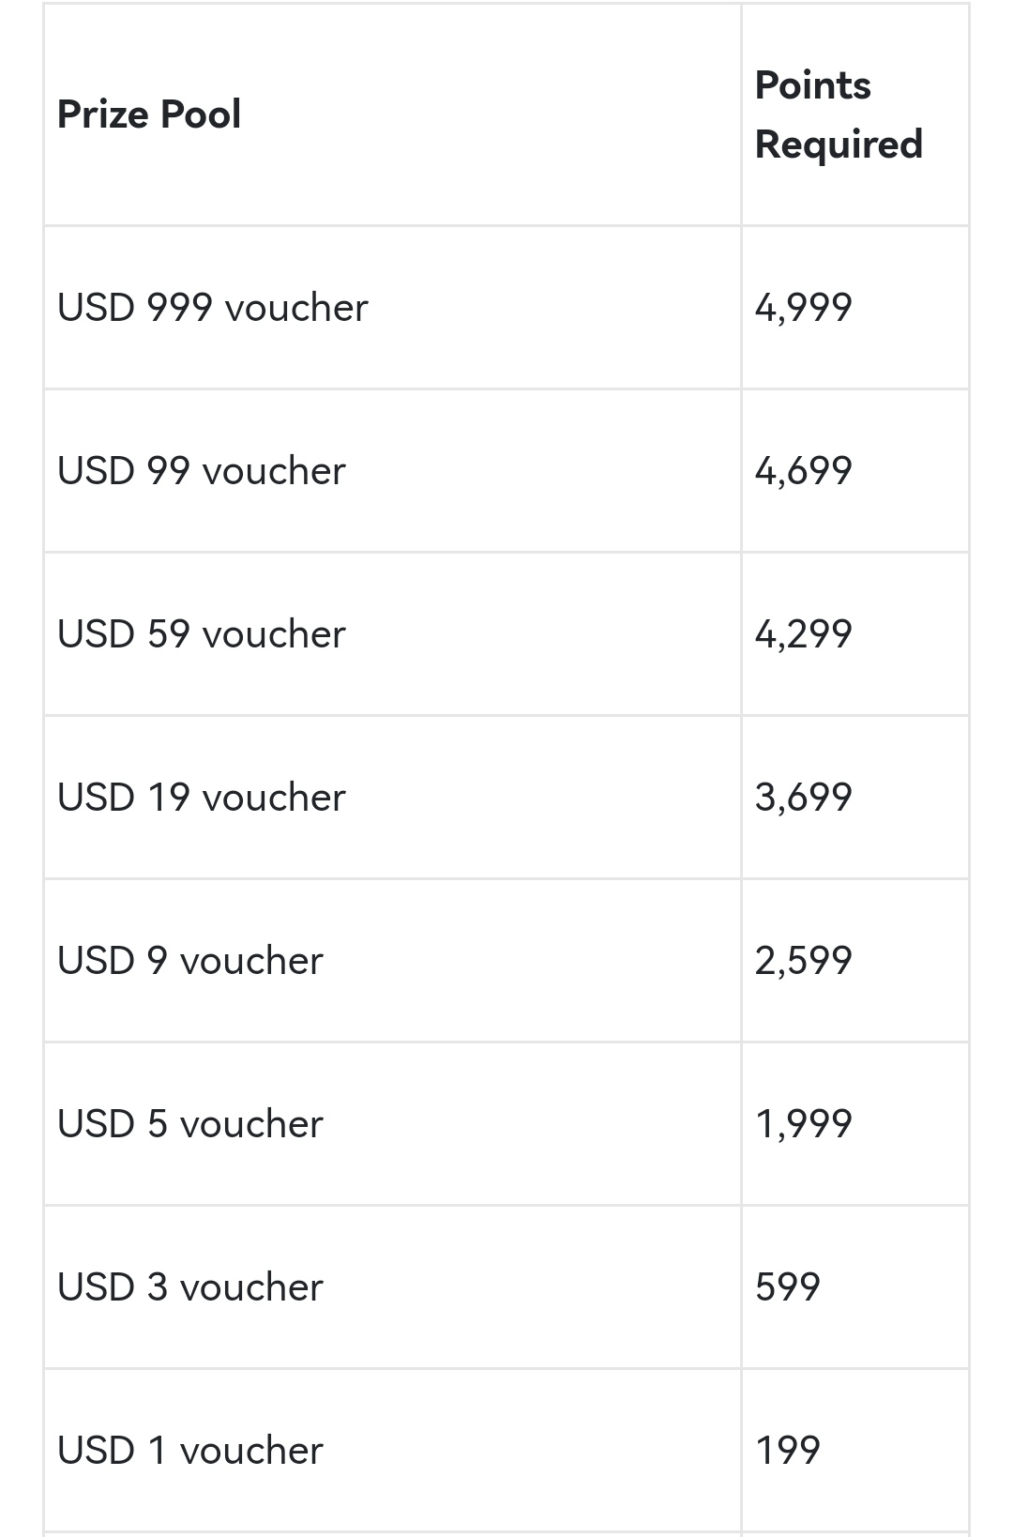Viewport: 1013px width, 1537px height.
Task: Tap the word Required in header
Action: click(839, 145)
